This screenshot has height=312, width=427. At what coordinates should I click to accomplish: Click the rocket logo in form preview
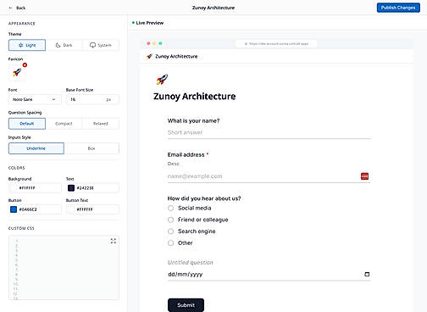click(x=162, y=80)
